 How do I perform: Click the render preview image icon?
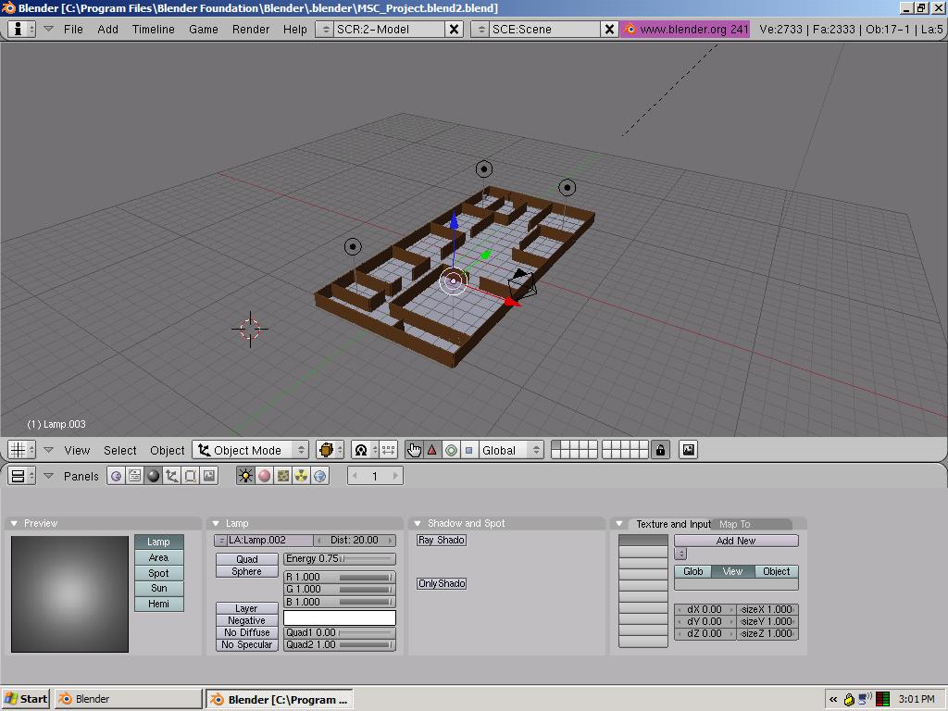pos(688,450)
